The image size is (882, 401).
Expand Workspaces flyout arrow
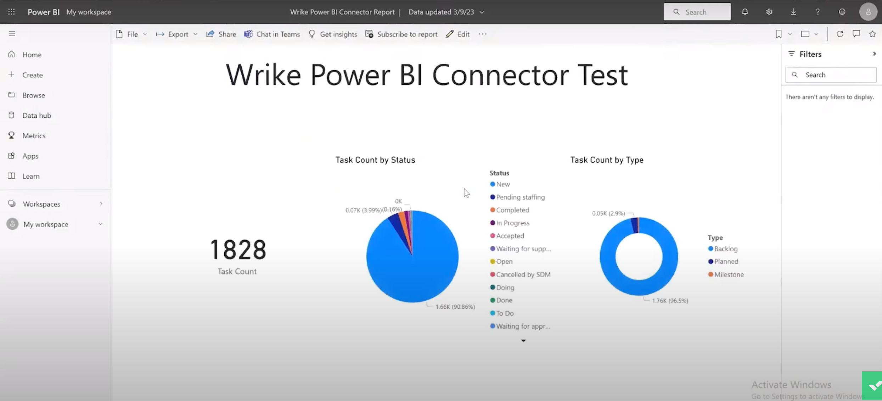pos(101,204)
